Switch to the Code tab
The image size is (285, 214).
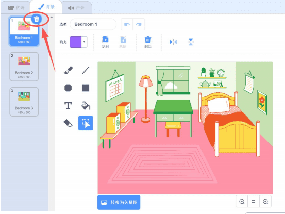click(16, 8)
